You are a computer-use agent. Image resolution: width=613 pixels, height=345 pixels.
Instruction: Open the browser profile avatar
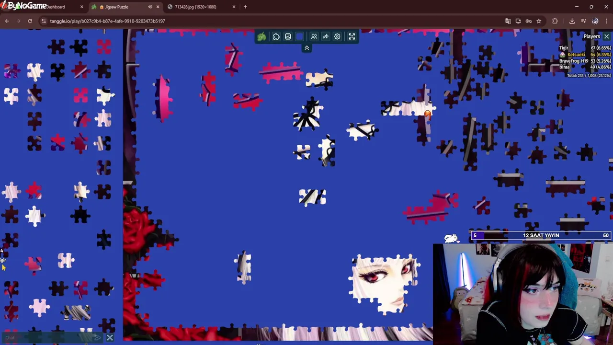tap(595, 21)
